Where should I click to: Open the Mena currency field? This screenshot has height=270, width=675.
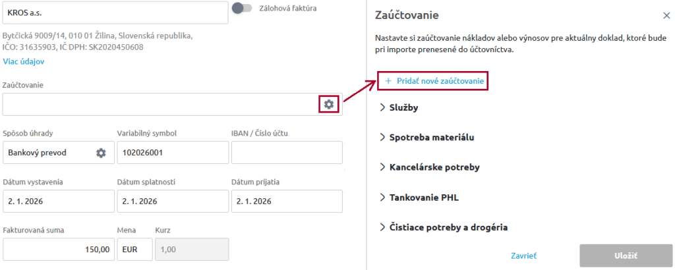click(x=134, y=250)
